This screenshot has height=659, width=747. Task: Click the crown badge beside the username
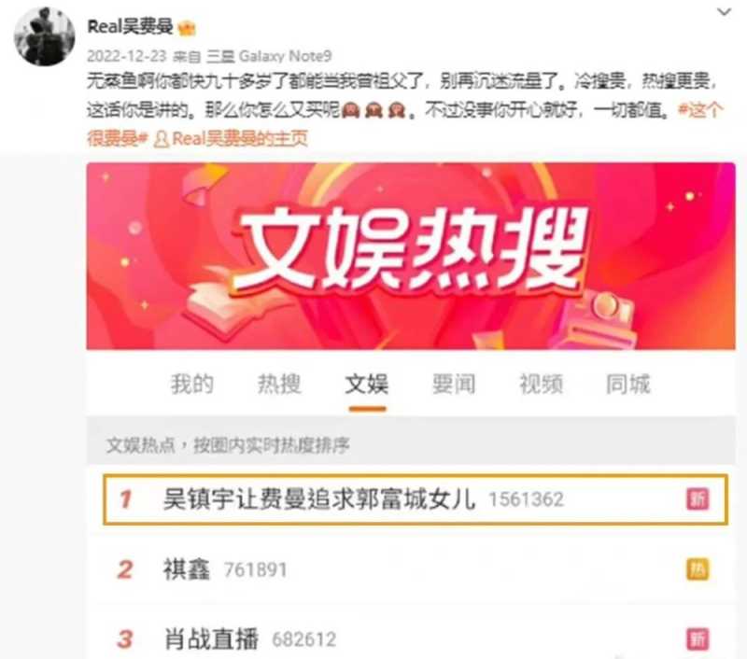pos(186,29)
